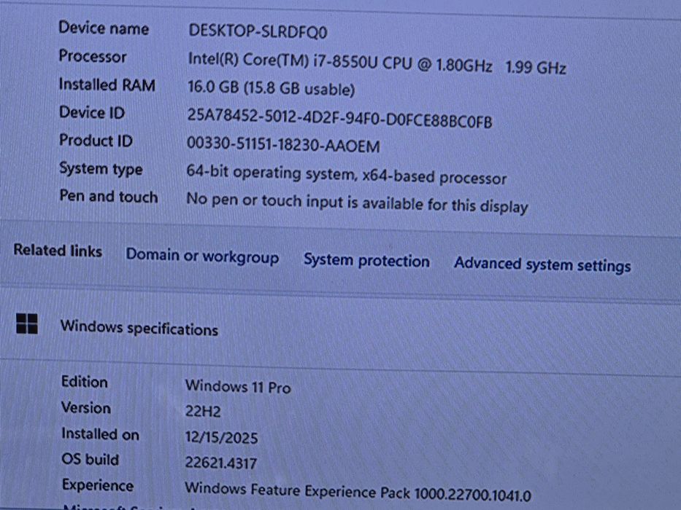This screenshot has width=681, height=510.
Task: Click the System type label
Action: pyautogui.click(x=101, y=169)
